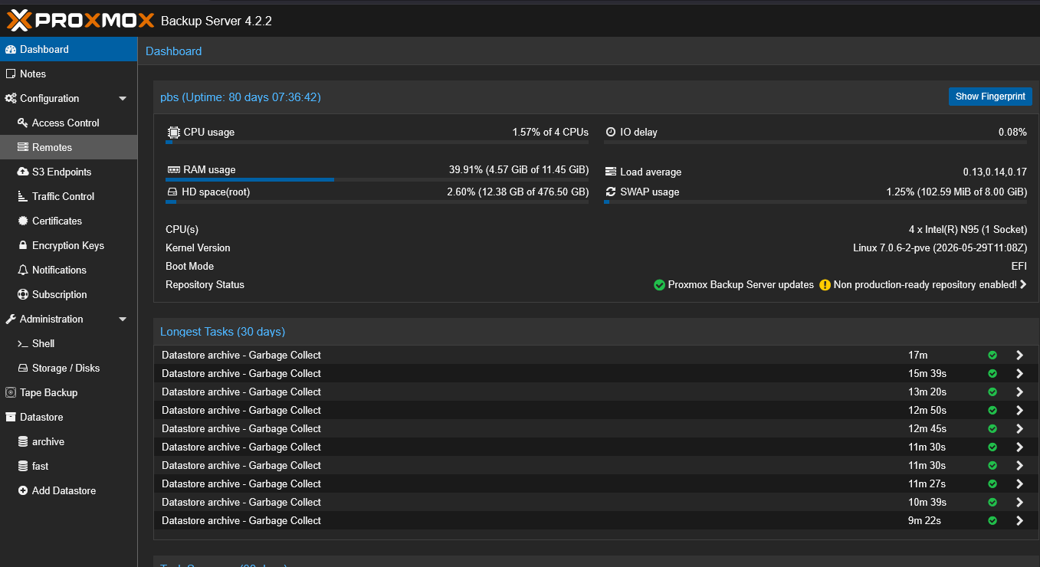This screenshot has width=1040, height=567.
Task: Select Remotes in the sidebar
Action: (68, 147)
